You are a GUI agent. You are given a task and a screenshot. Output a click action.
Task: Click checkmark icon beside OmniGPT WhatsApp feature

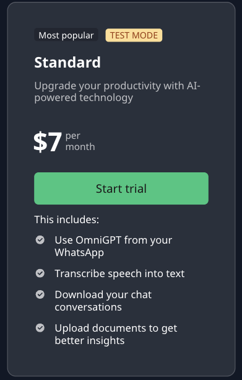click(x=40, y=240)
